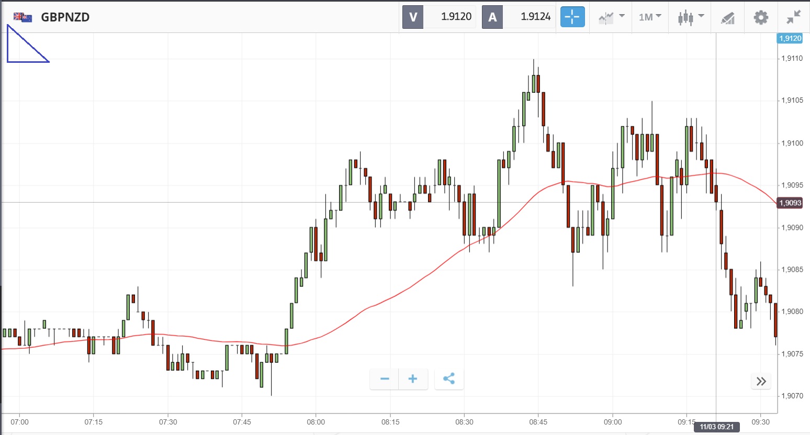Screen dimensions: 810x435
Task: Zoom out the chart with minus button
Action: [385, 379]
